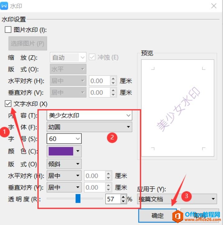Image resolution: width=223 pixels, height=225 pixels.
Task: Open the font 幼圆 dropdown
Action: click(89, 127)
